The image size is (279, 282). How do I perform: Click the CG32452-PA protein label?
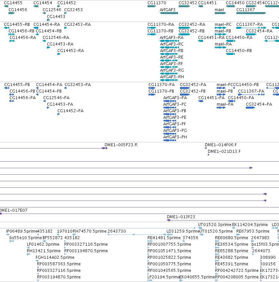coord(193,85)
